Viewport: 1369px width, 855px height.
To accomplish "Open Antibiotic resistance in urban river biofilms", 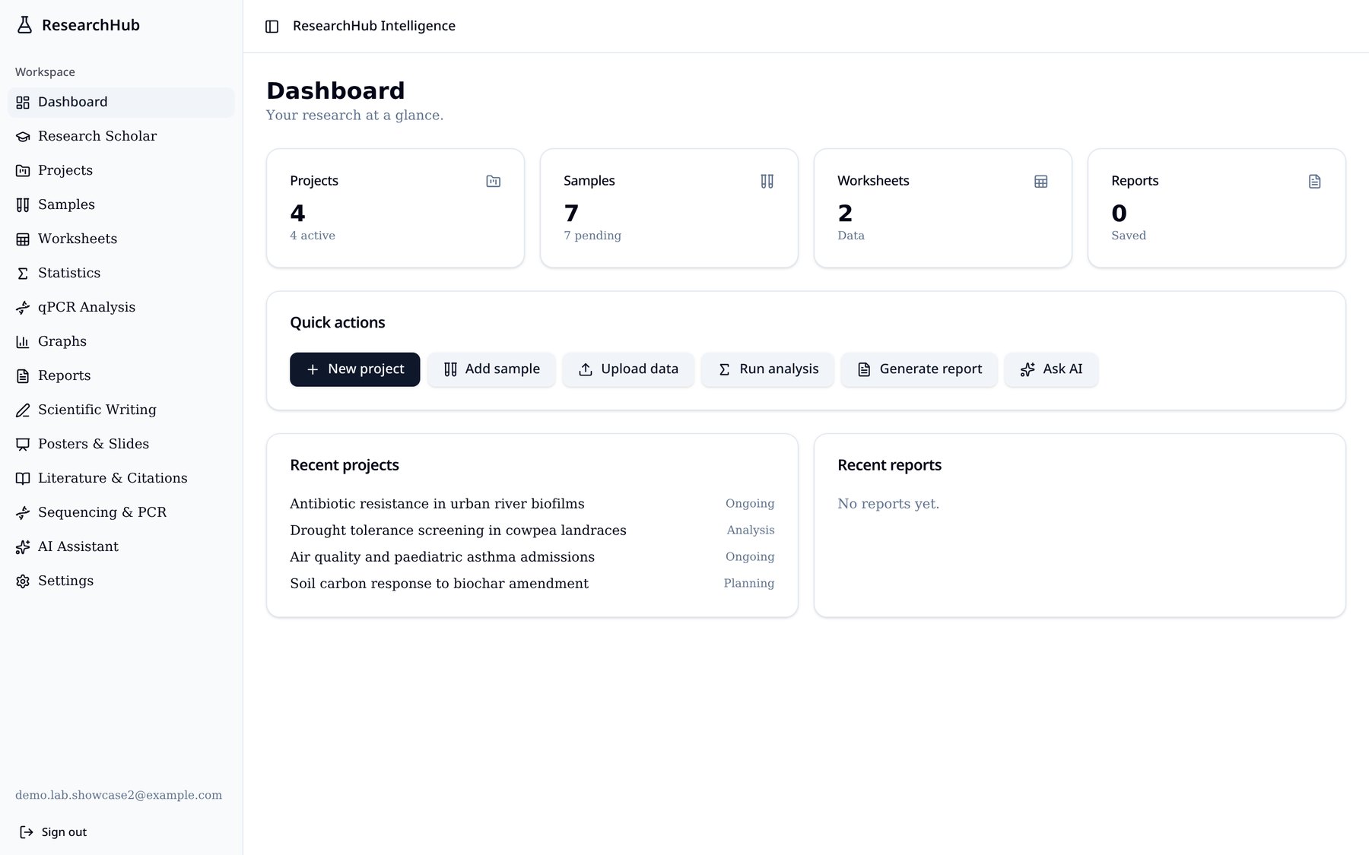I will pos(437,504).
